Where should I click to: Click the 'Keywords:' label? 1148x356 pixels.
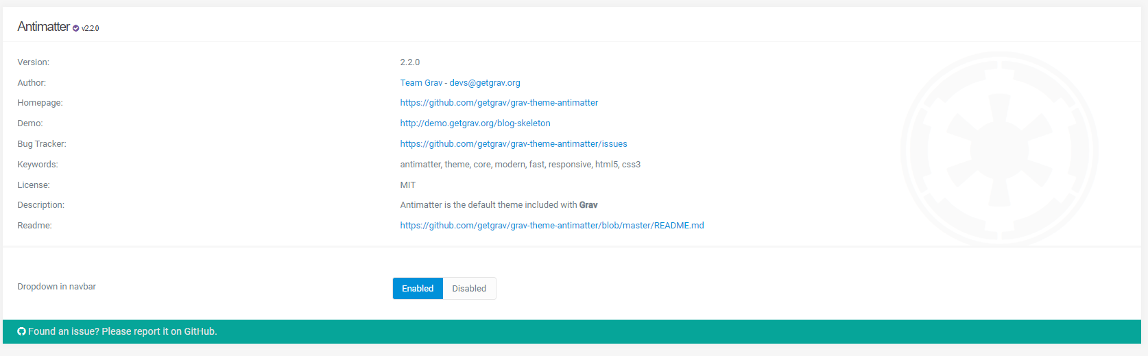coord(38,165)
